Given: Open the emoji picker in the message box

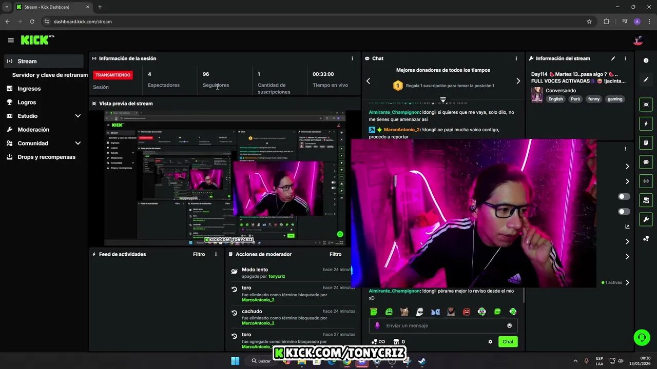Looking at the screenshot, I should click(510, 325).
